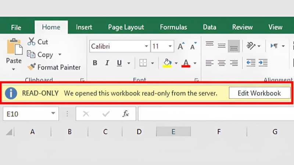The width and height of the screenshot is (294, 165).
Task: Open Orientation dropdown arrow
Action: point(259,46)
